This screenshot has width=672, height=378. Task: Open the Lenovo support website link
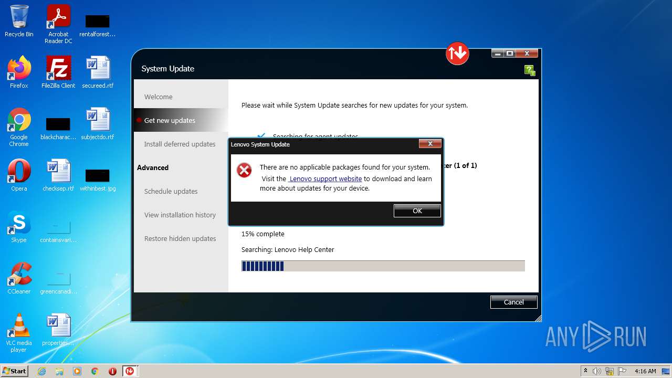(325, 178)
